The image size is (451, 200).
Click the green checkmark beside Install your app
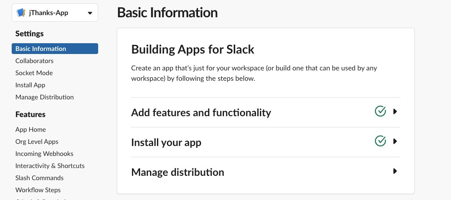[380, 141]
